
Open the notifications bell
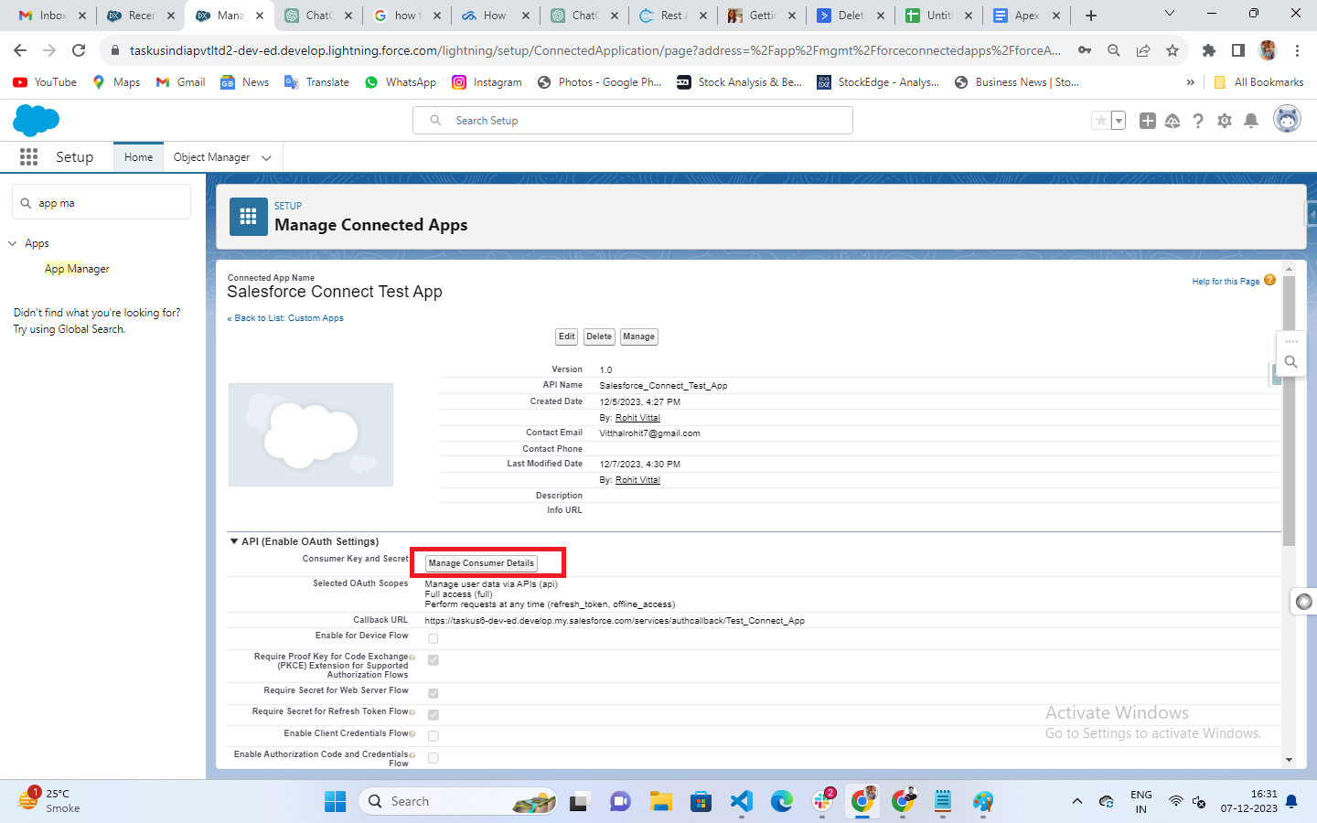pyautogui.click(x=1251, y=121)
